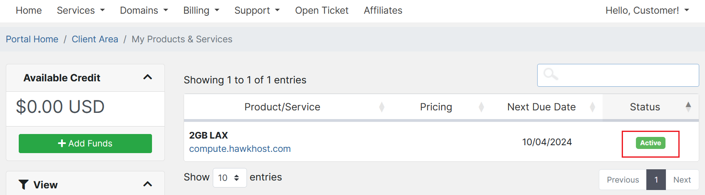Click the search magnifier icon
Image resolution: width=705 pixels, height=195 pixels.
(x=551, y=74)
